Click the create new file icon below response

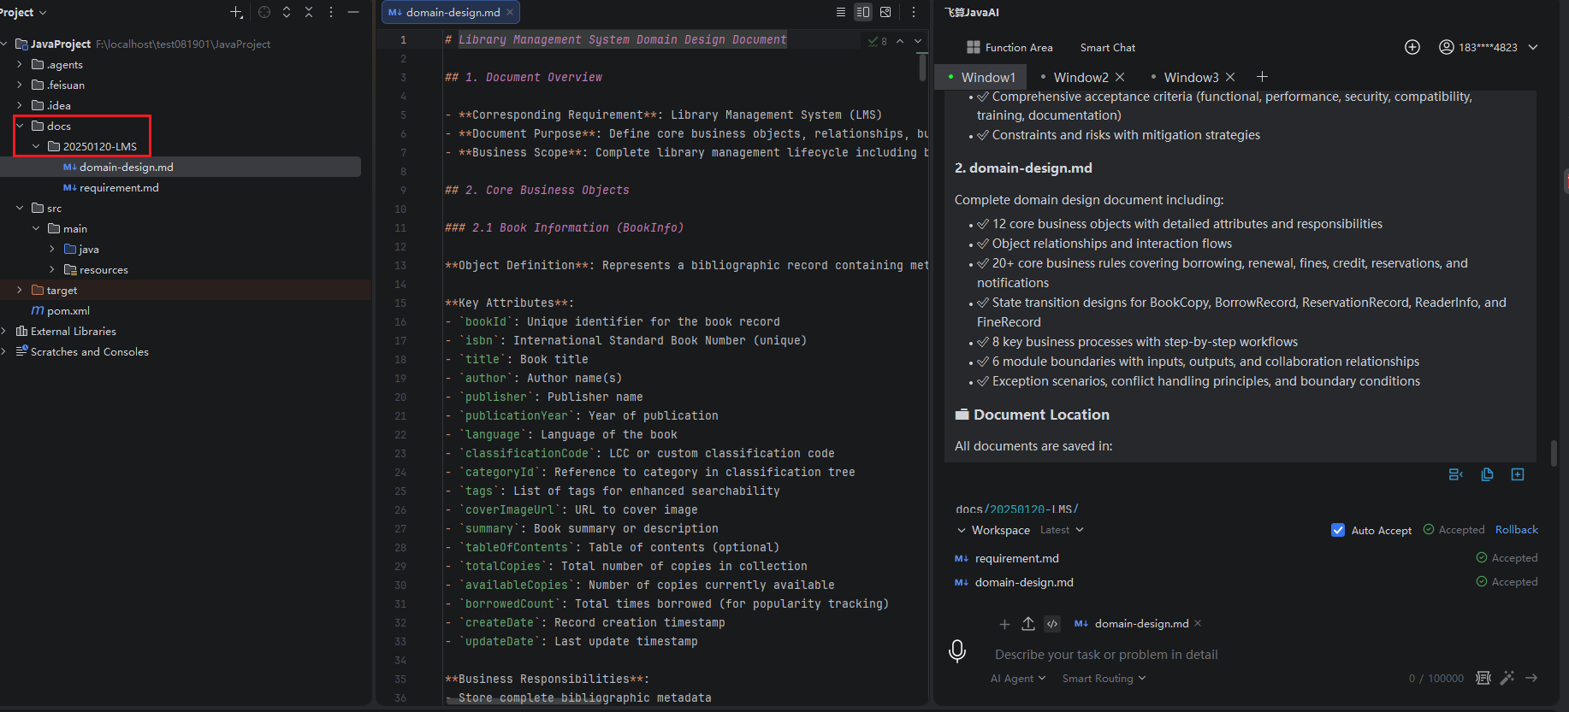1518,474
